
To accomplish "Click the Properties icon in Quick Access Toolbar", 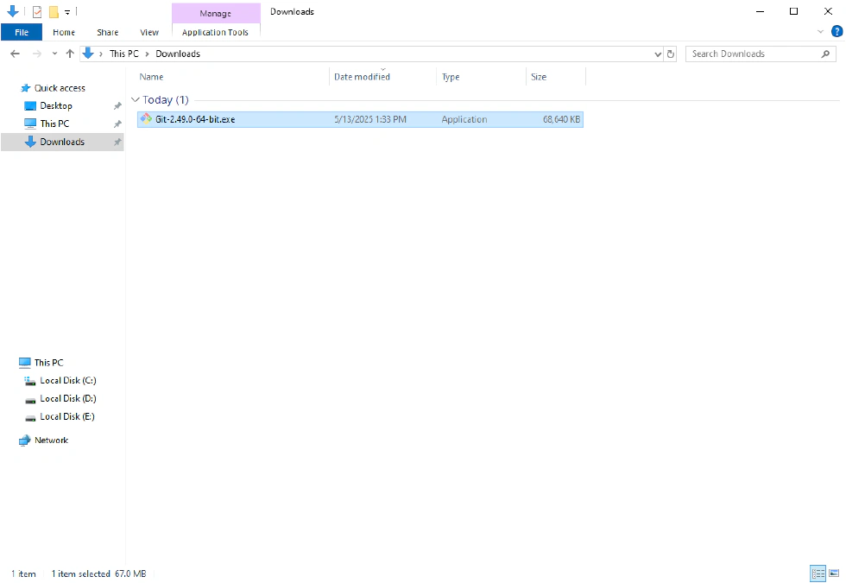I will point(36,12).
